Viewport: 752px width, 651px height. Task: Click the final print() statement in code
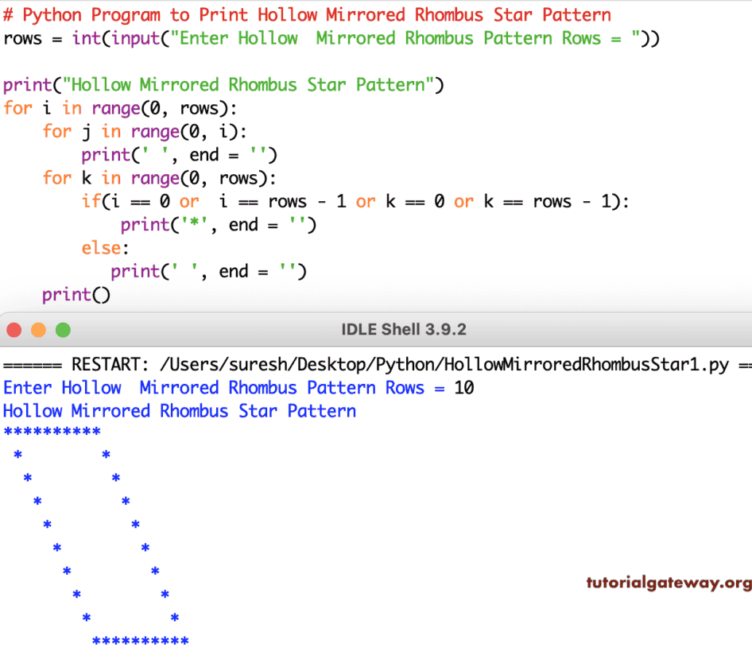76,294
